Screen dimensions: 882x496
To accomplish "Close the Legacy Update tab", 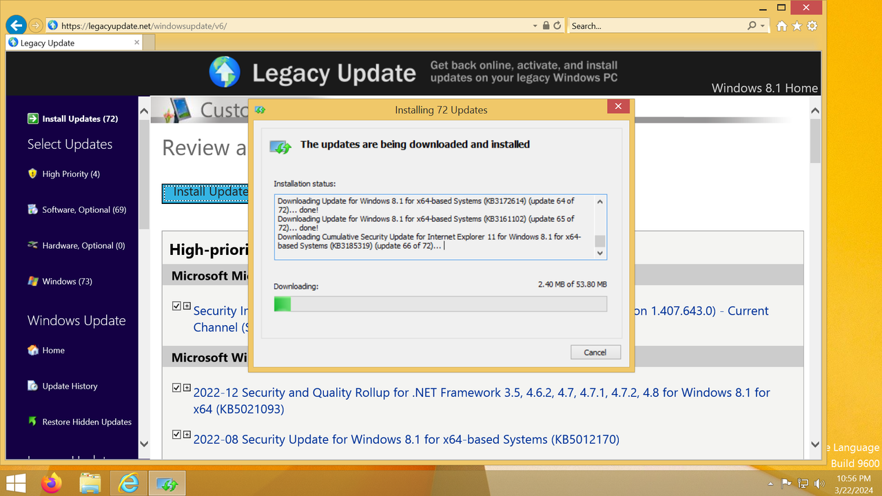I will coord(136,43).
